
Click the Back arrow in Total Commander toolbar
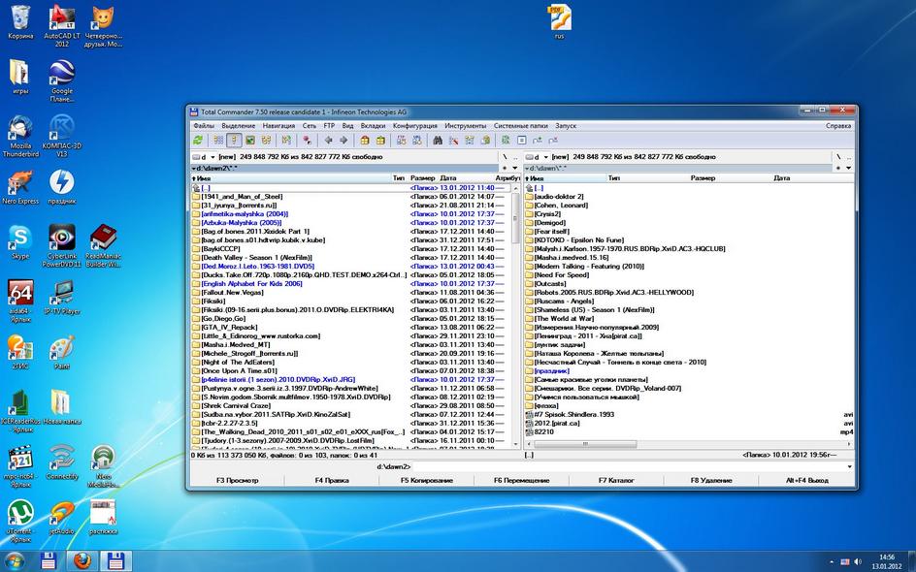point(328,140)
